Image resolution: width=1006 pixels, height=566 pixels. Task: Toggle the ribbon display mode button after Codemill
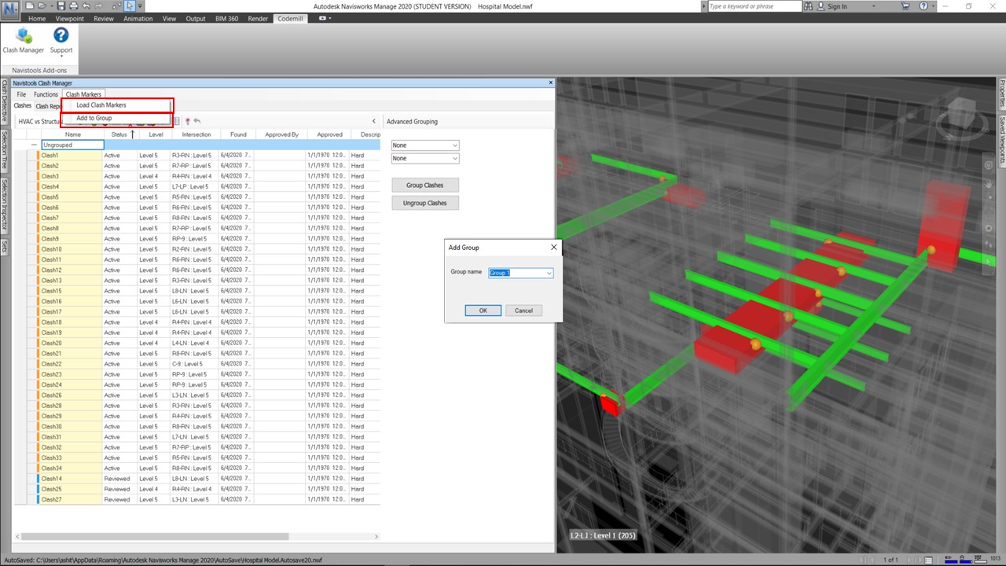click(324, 18)
